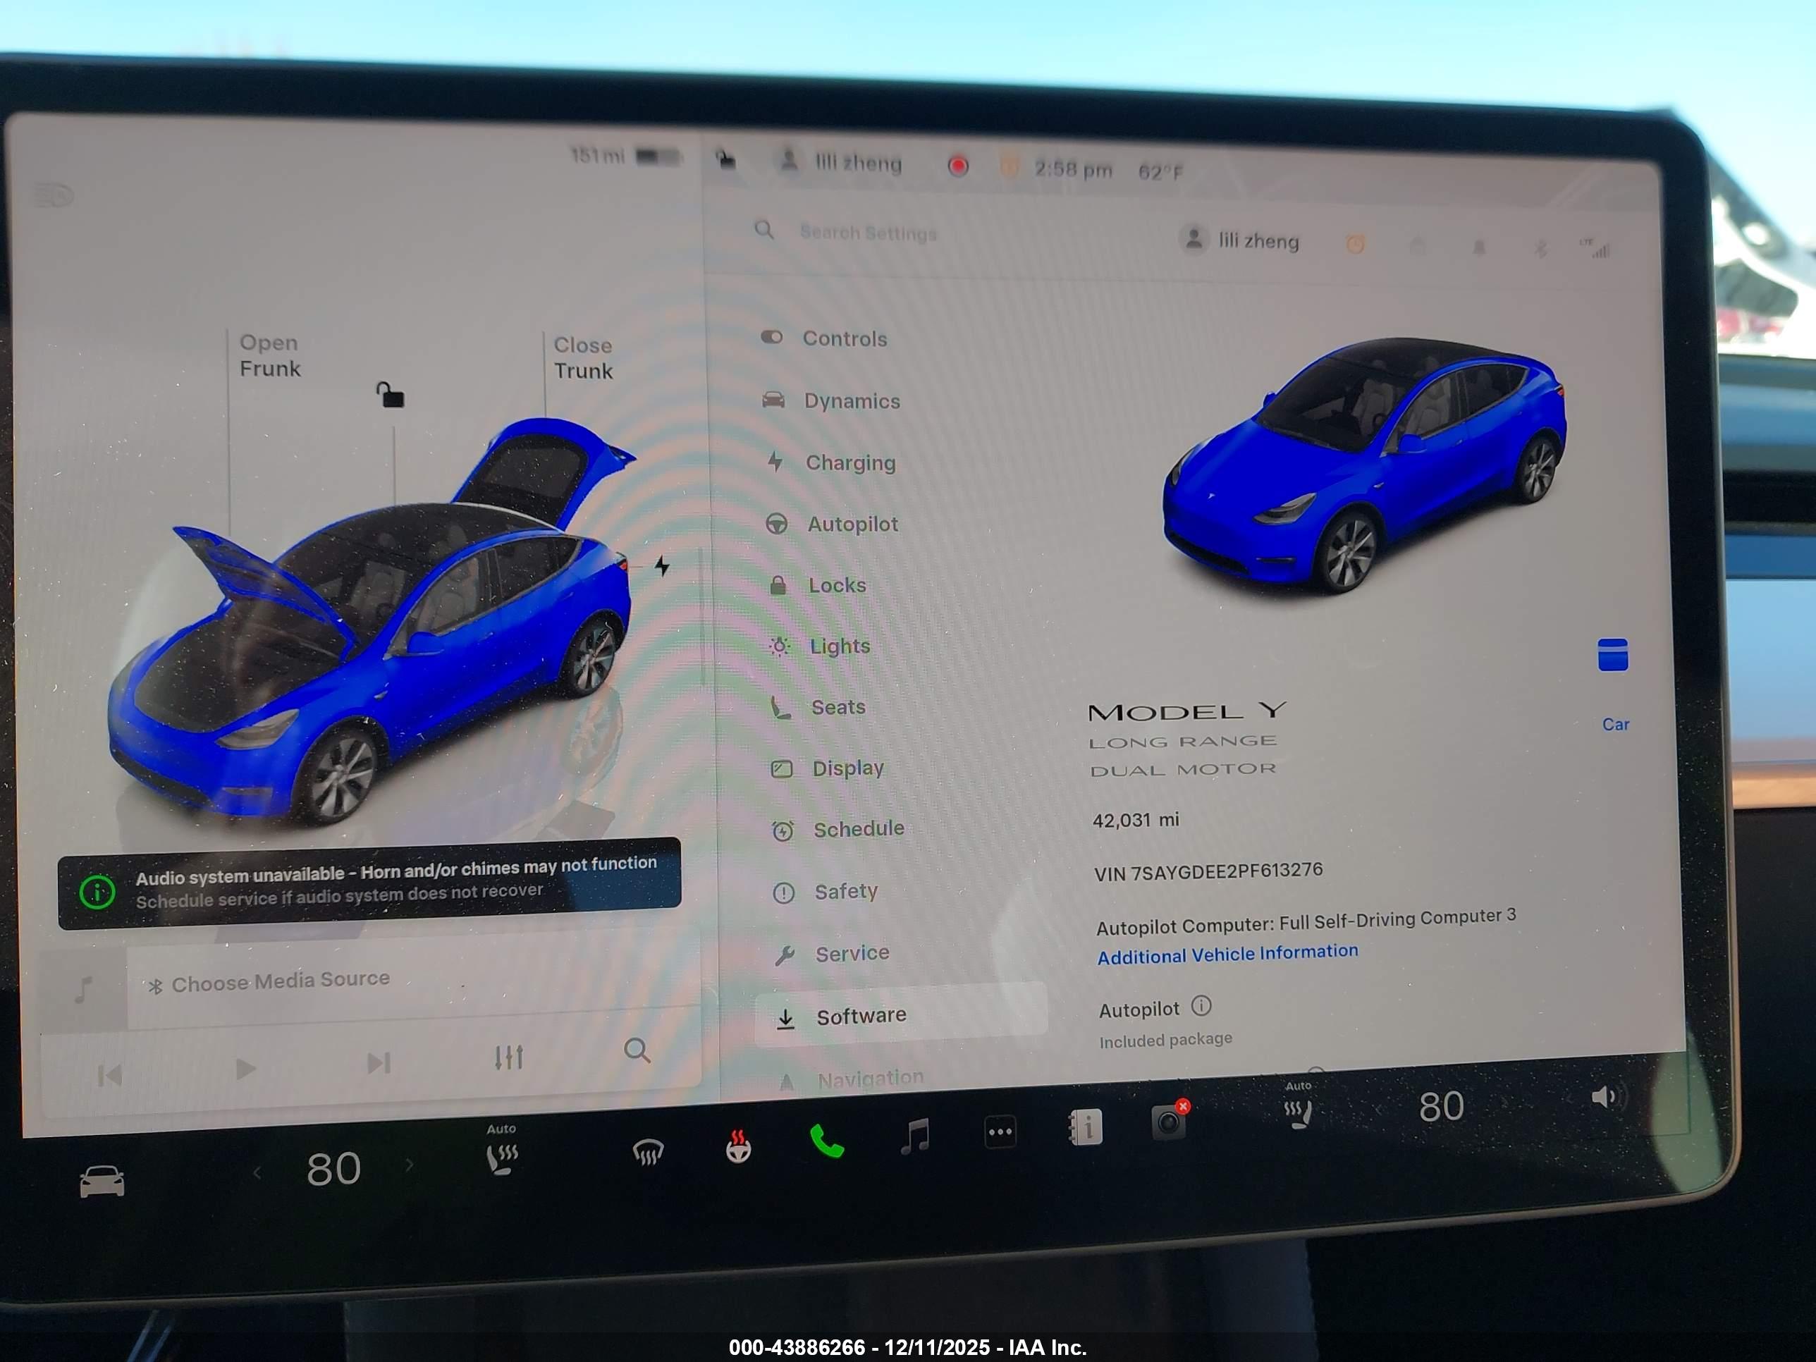The image size is (1816, 1362).
Task: Open the dashcam camera app
Action: click(x=1169, y=1122)
